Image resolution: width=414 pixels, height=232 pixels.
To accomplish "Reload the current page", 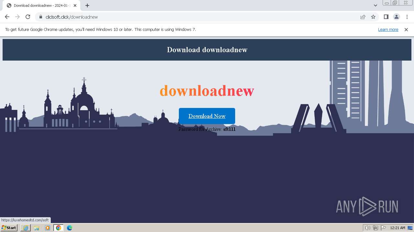I will (28, 17).
